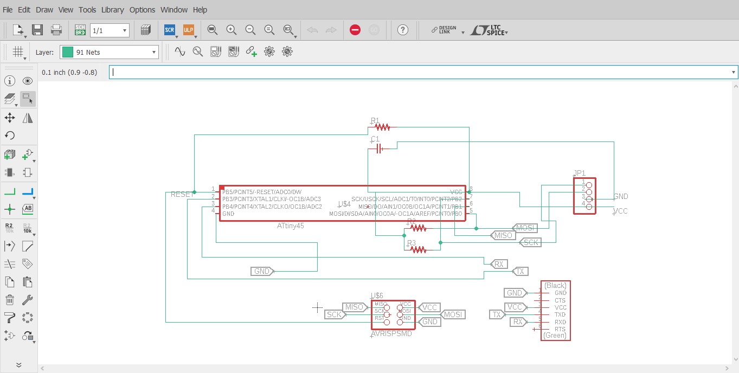Viewport: 739px width, 373px height.
Task: Select the Junction tool
Action: pyautogui.click(x=10, y=209)
